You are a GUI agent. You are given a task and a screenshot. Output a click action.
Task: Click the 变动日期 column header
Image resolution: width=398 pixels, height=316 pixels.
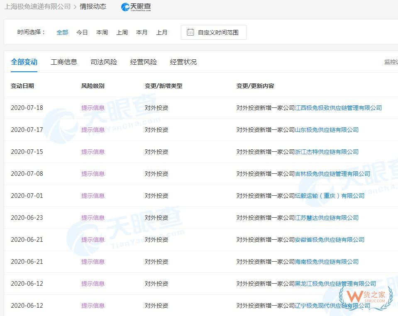22,86
